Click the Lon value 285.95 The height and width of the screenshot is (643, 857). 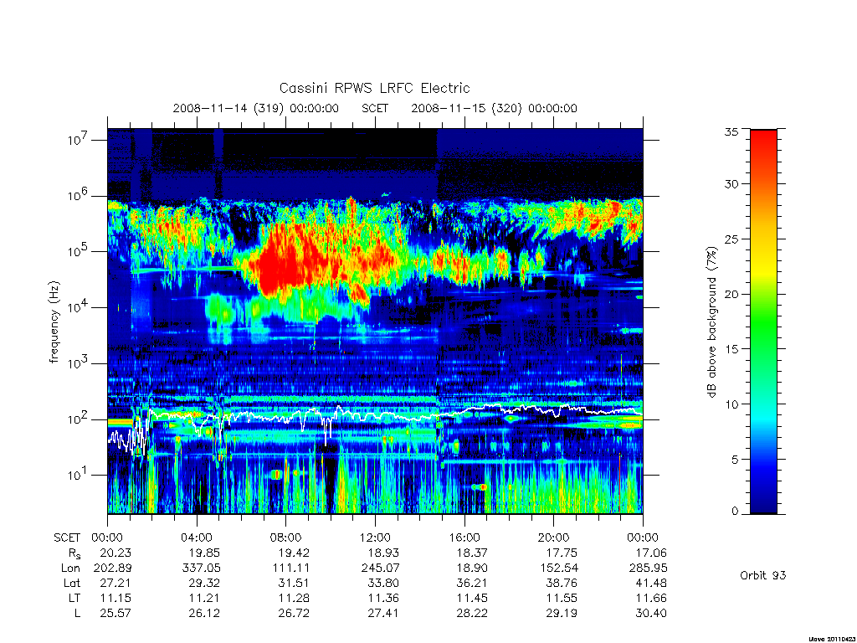649,568
